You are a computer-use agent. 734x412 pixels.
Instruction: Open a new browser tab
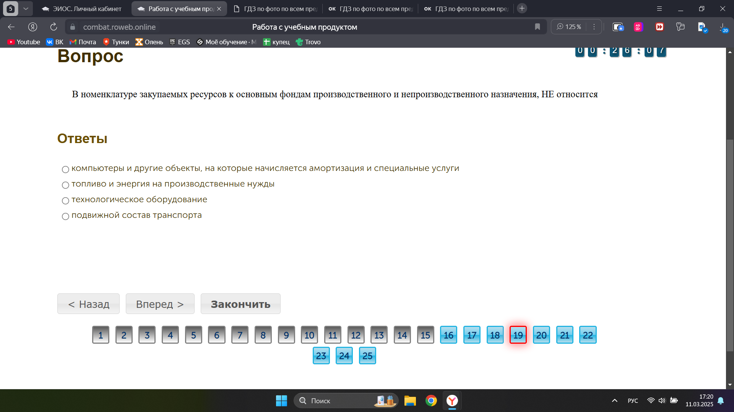click(522, 8)
